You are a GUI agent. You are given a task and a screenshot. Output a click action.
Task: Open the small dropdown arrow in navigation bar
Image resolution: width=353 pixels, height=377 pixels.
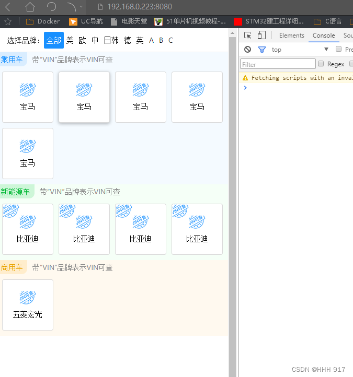click(82, 7)
